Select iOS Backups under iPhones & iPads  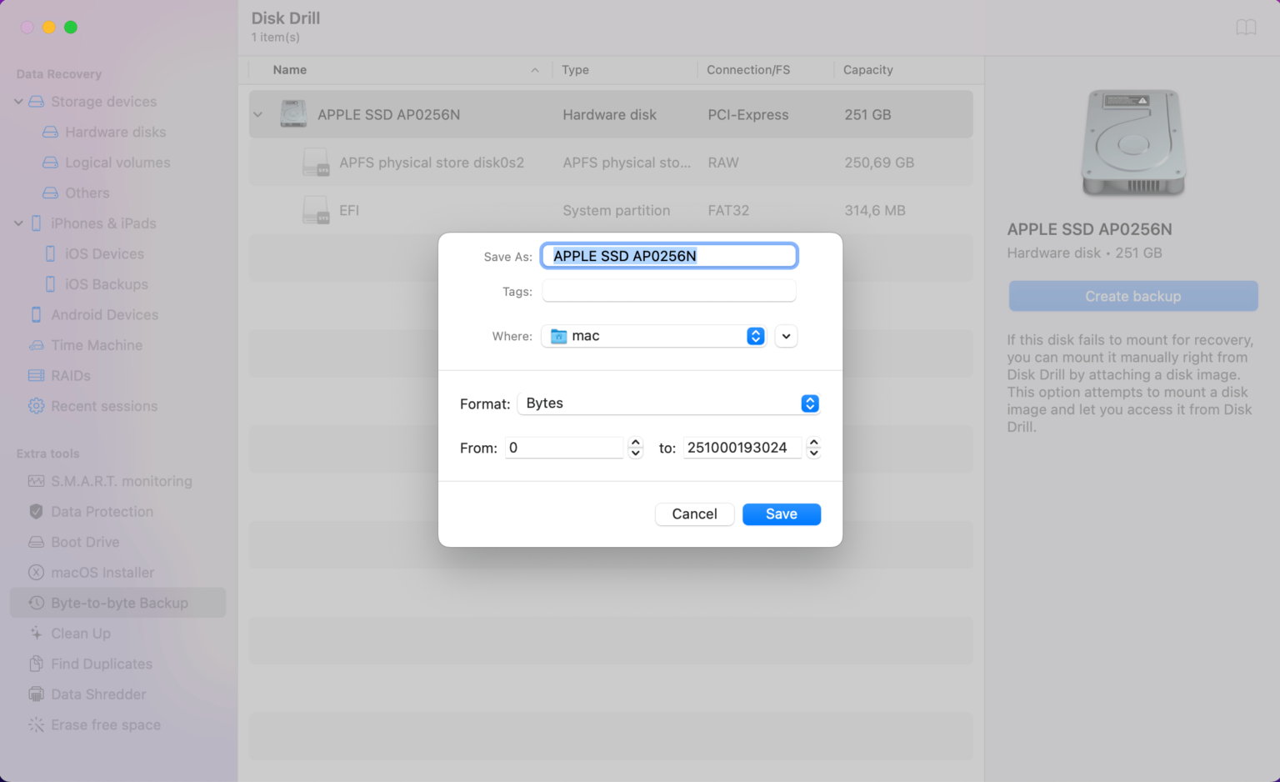point(107,284)
